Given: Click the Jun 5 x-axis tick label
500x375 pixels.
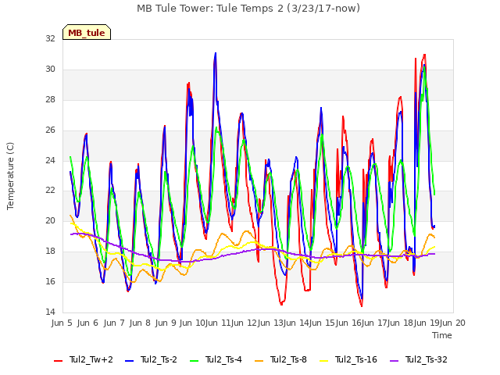Looking at the screenshot, I should click(62, 323).
